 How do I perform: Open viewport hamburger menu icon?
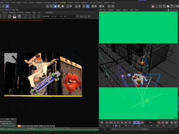point(101,10)
